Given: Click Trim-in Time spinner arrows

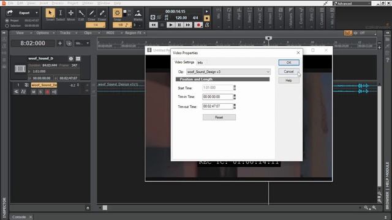Looking at the screenshot, I should [x=235, y=97].
